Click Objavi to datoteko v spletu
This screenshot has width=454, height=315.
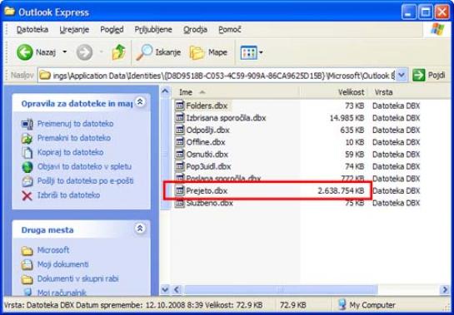point(84,166)
